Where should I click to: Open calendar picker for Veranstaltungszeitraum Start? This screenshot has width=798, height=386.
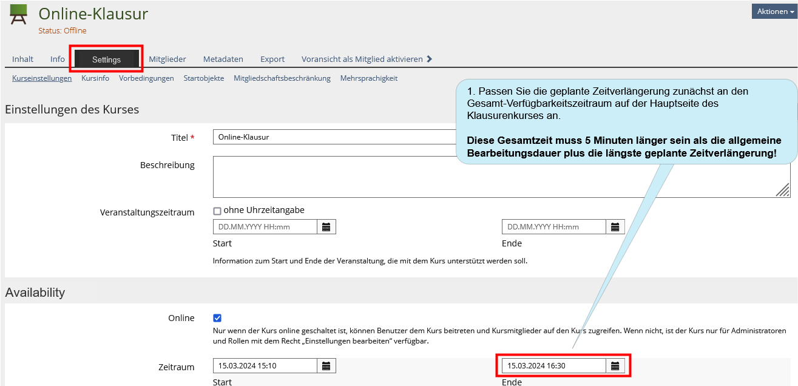point(326,227)
